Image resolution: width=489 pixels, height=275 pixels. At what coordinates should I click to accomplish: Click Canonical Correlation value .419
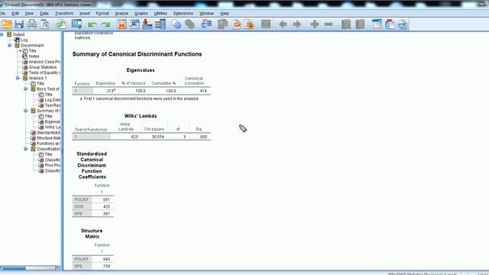coord(202,91)
